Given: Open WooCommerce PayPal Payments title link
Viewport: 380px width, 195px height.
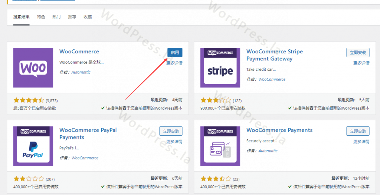Looking at the screenshot, I should click(88, 133).
